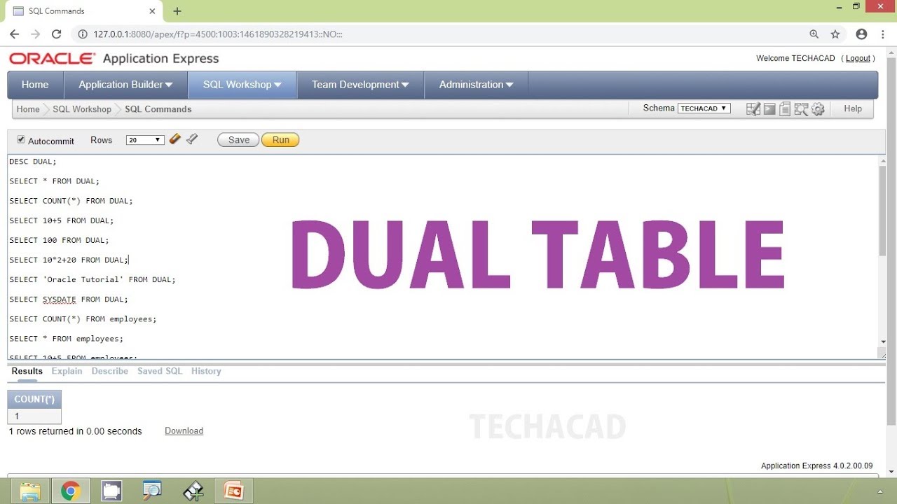Click the SQL Workshop breadcrumb link
897x504 pixels.
tap(82, 109)
